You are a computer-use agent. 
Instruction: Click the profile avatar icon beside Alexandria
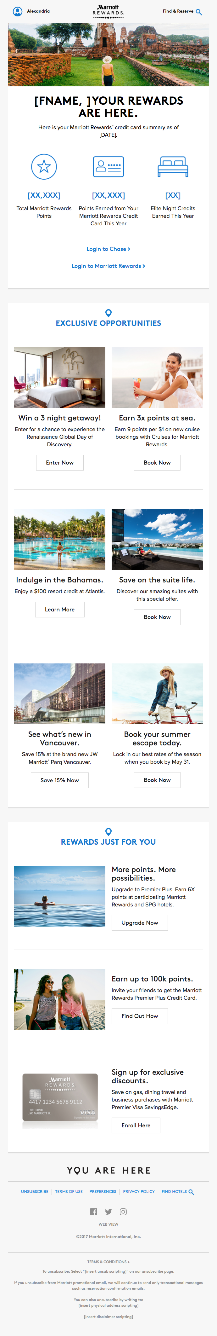(18, 11)
